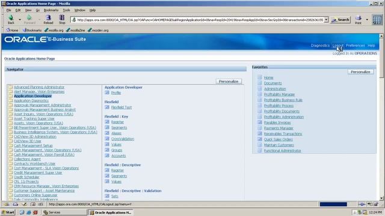Open the Back history dropdown arrow
The image size is (385, 216).
20,20
